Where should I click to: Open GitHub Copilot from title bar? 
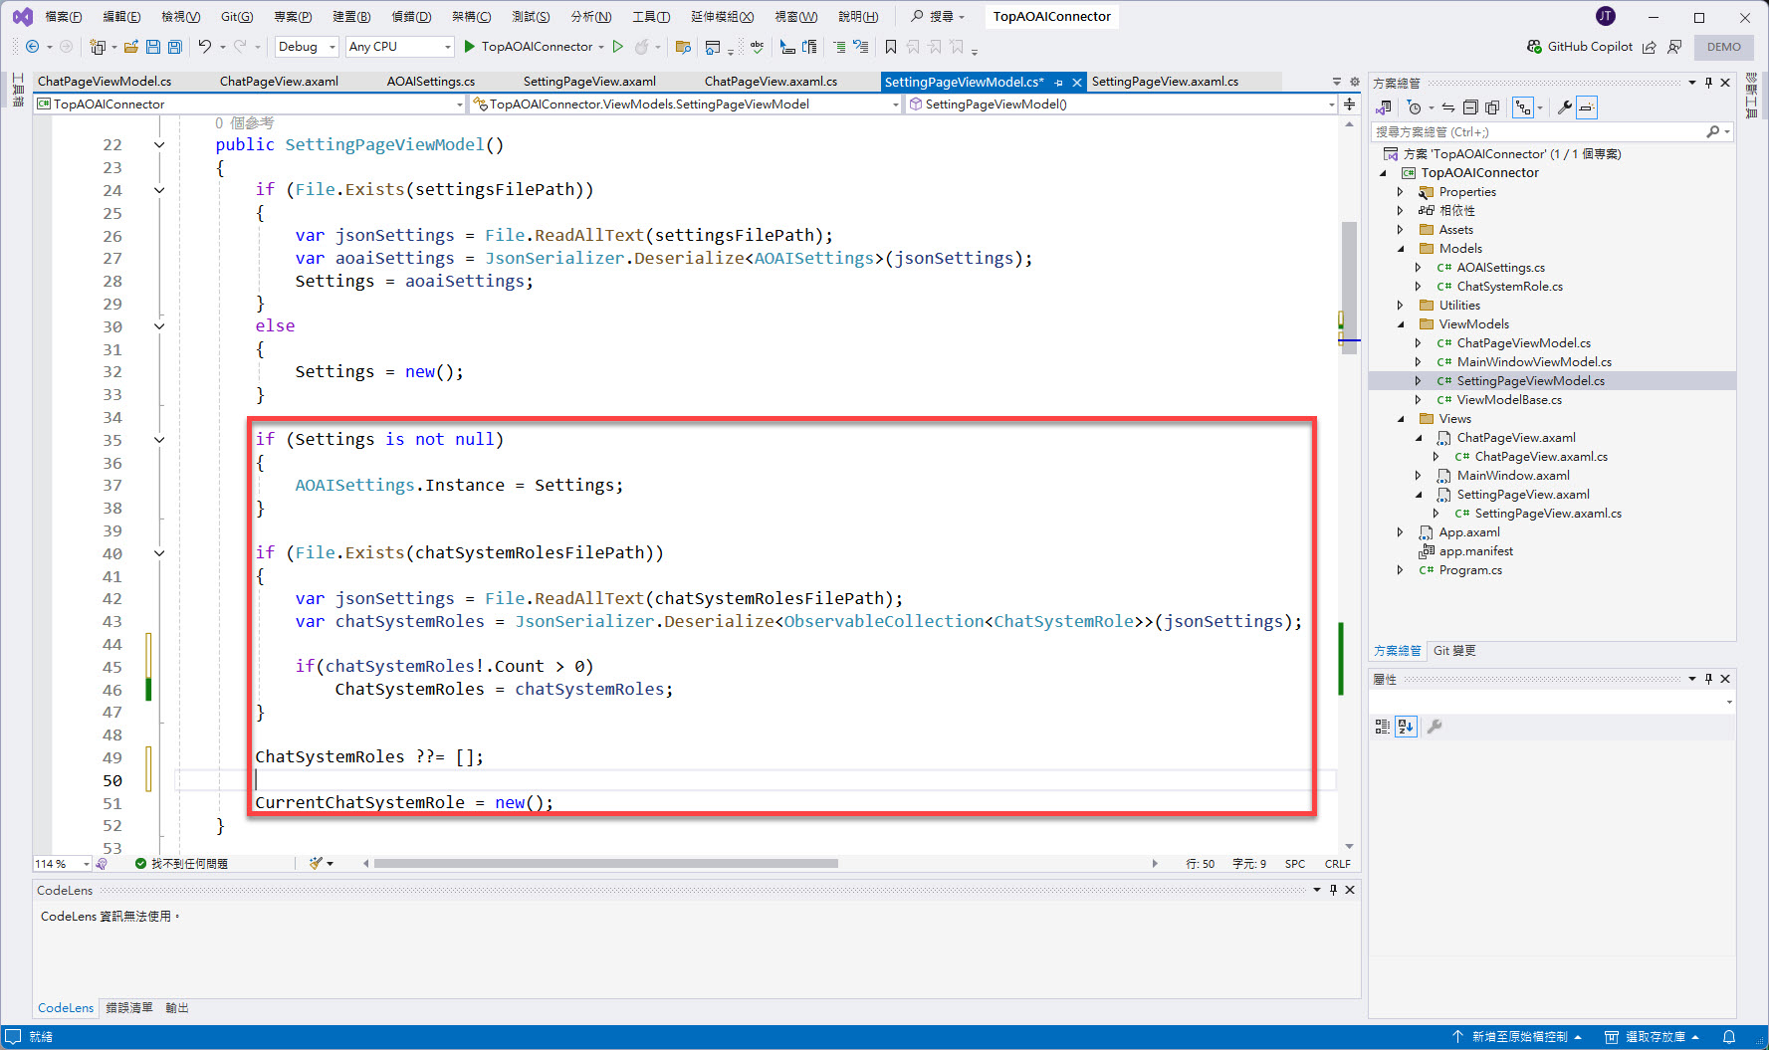point(1580,47)
